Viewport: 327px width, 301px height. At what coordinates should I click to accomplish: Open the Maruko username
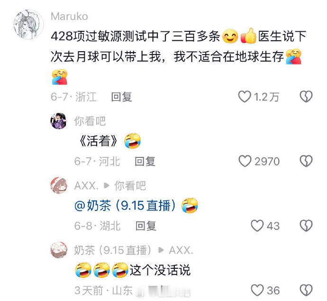point(69,17)
